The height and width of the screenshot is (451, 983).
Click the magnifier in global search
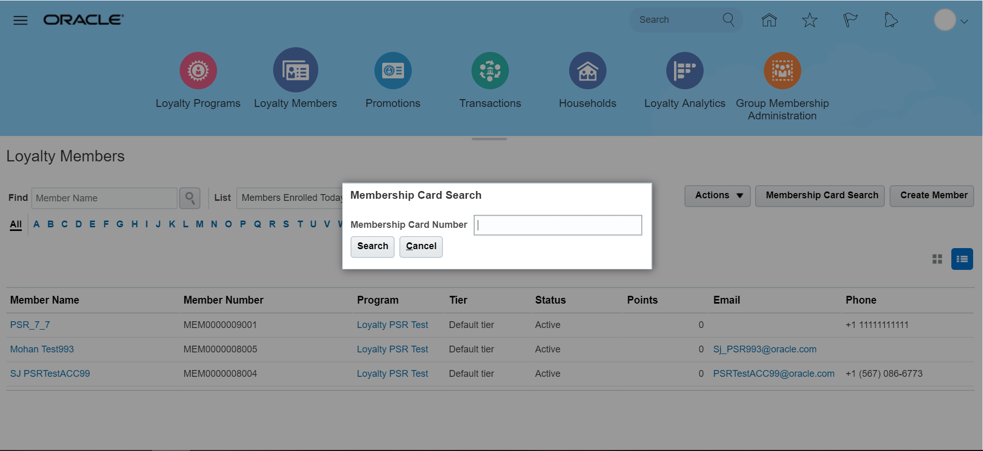coord(729,20)
